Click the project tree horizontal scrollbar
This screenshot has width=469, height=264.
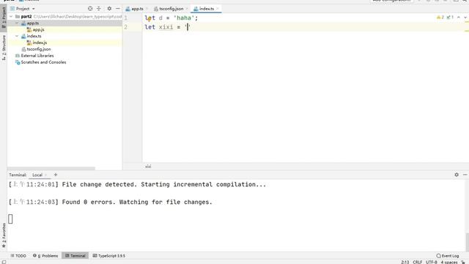pyautogui.click(x=51, y=169)
